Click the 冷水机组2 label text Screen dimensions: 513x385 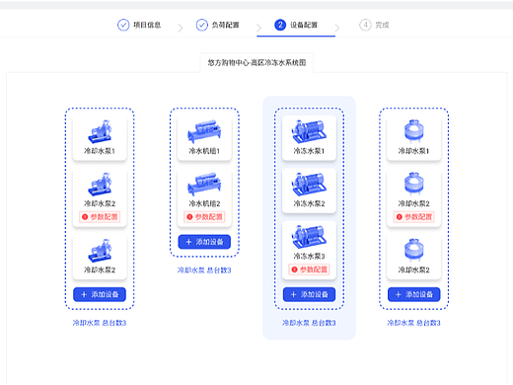click(x=204, y=203)
